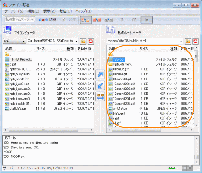Click remote pane parent folder icon
Viewport: 202px width, 173px height.
click(188, 41)
